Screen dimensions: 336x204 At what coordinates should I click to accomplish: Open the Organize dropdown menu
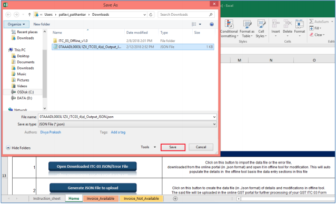click(x=16, y=24)
